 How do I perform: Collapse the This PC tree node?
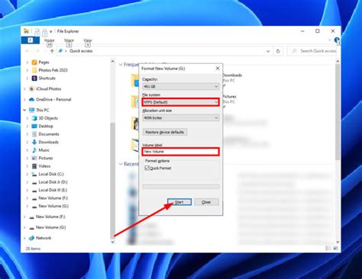(24, 111)
